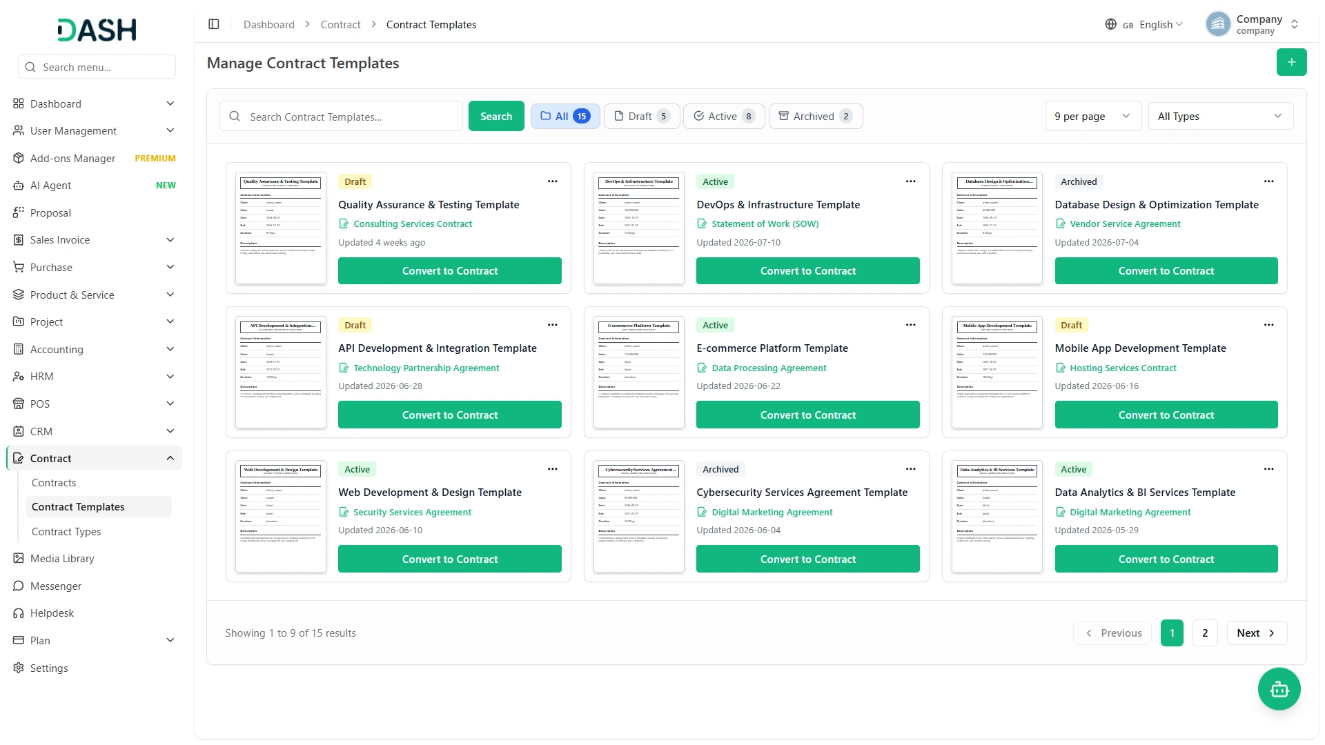Go to the Next results page
The height and width of the screenshot is (745, 1325).
(x=1256, y=633)
